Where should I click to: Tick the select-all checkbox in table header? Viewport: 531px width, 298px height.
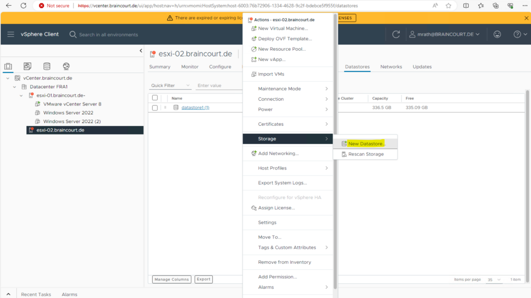click(x=155, y=98)
